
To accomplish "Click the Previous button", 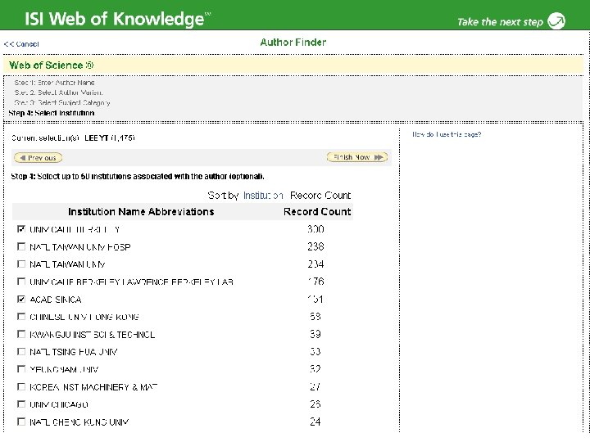I will [x=38, y=158].
